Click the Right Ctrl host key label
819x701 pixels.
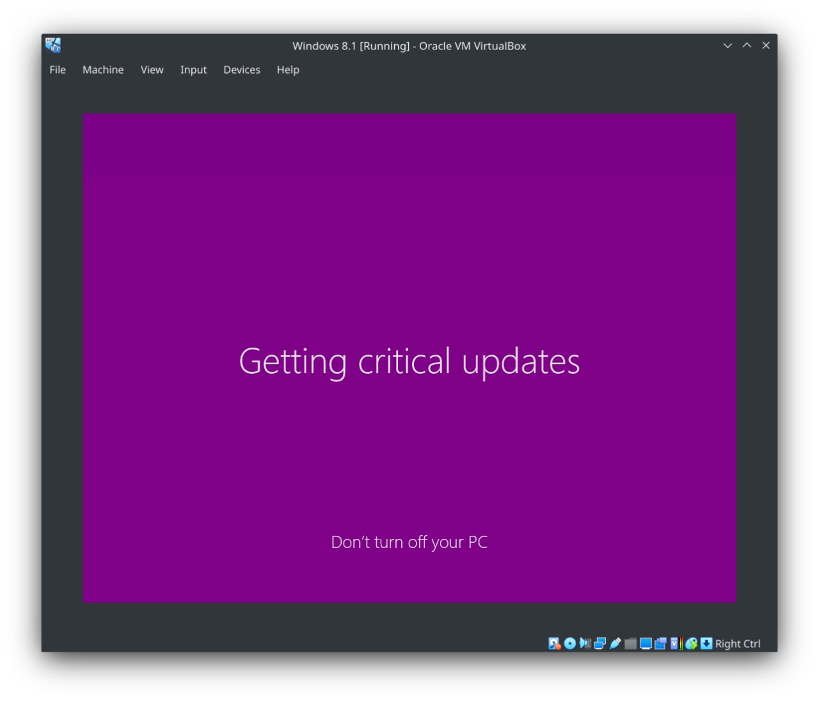pos(738,643)
